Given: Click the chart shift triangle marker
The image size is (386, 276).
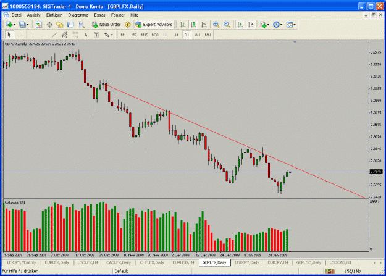Looking at the screenshot, I should [295, 42].
